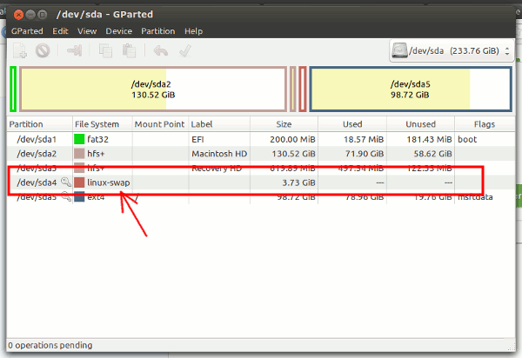Click the hard disk icon in device selector
Image resolution: width=522 pixels, height=358 pixels.
click(399, 50)
